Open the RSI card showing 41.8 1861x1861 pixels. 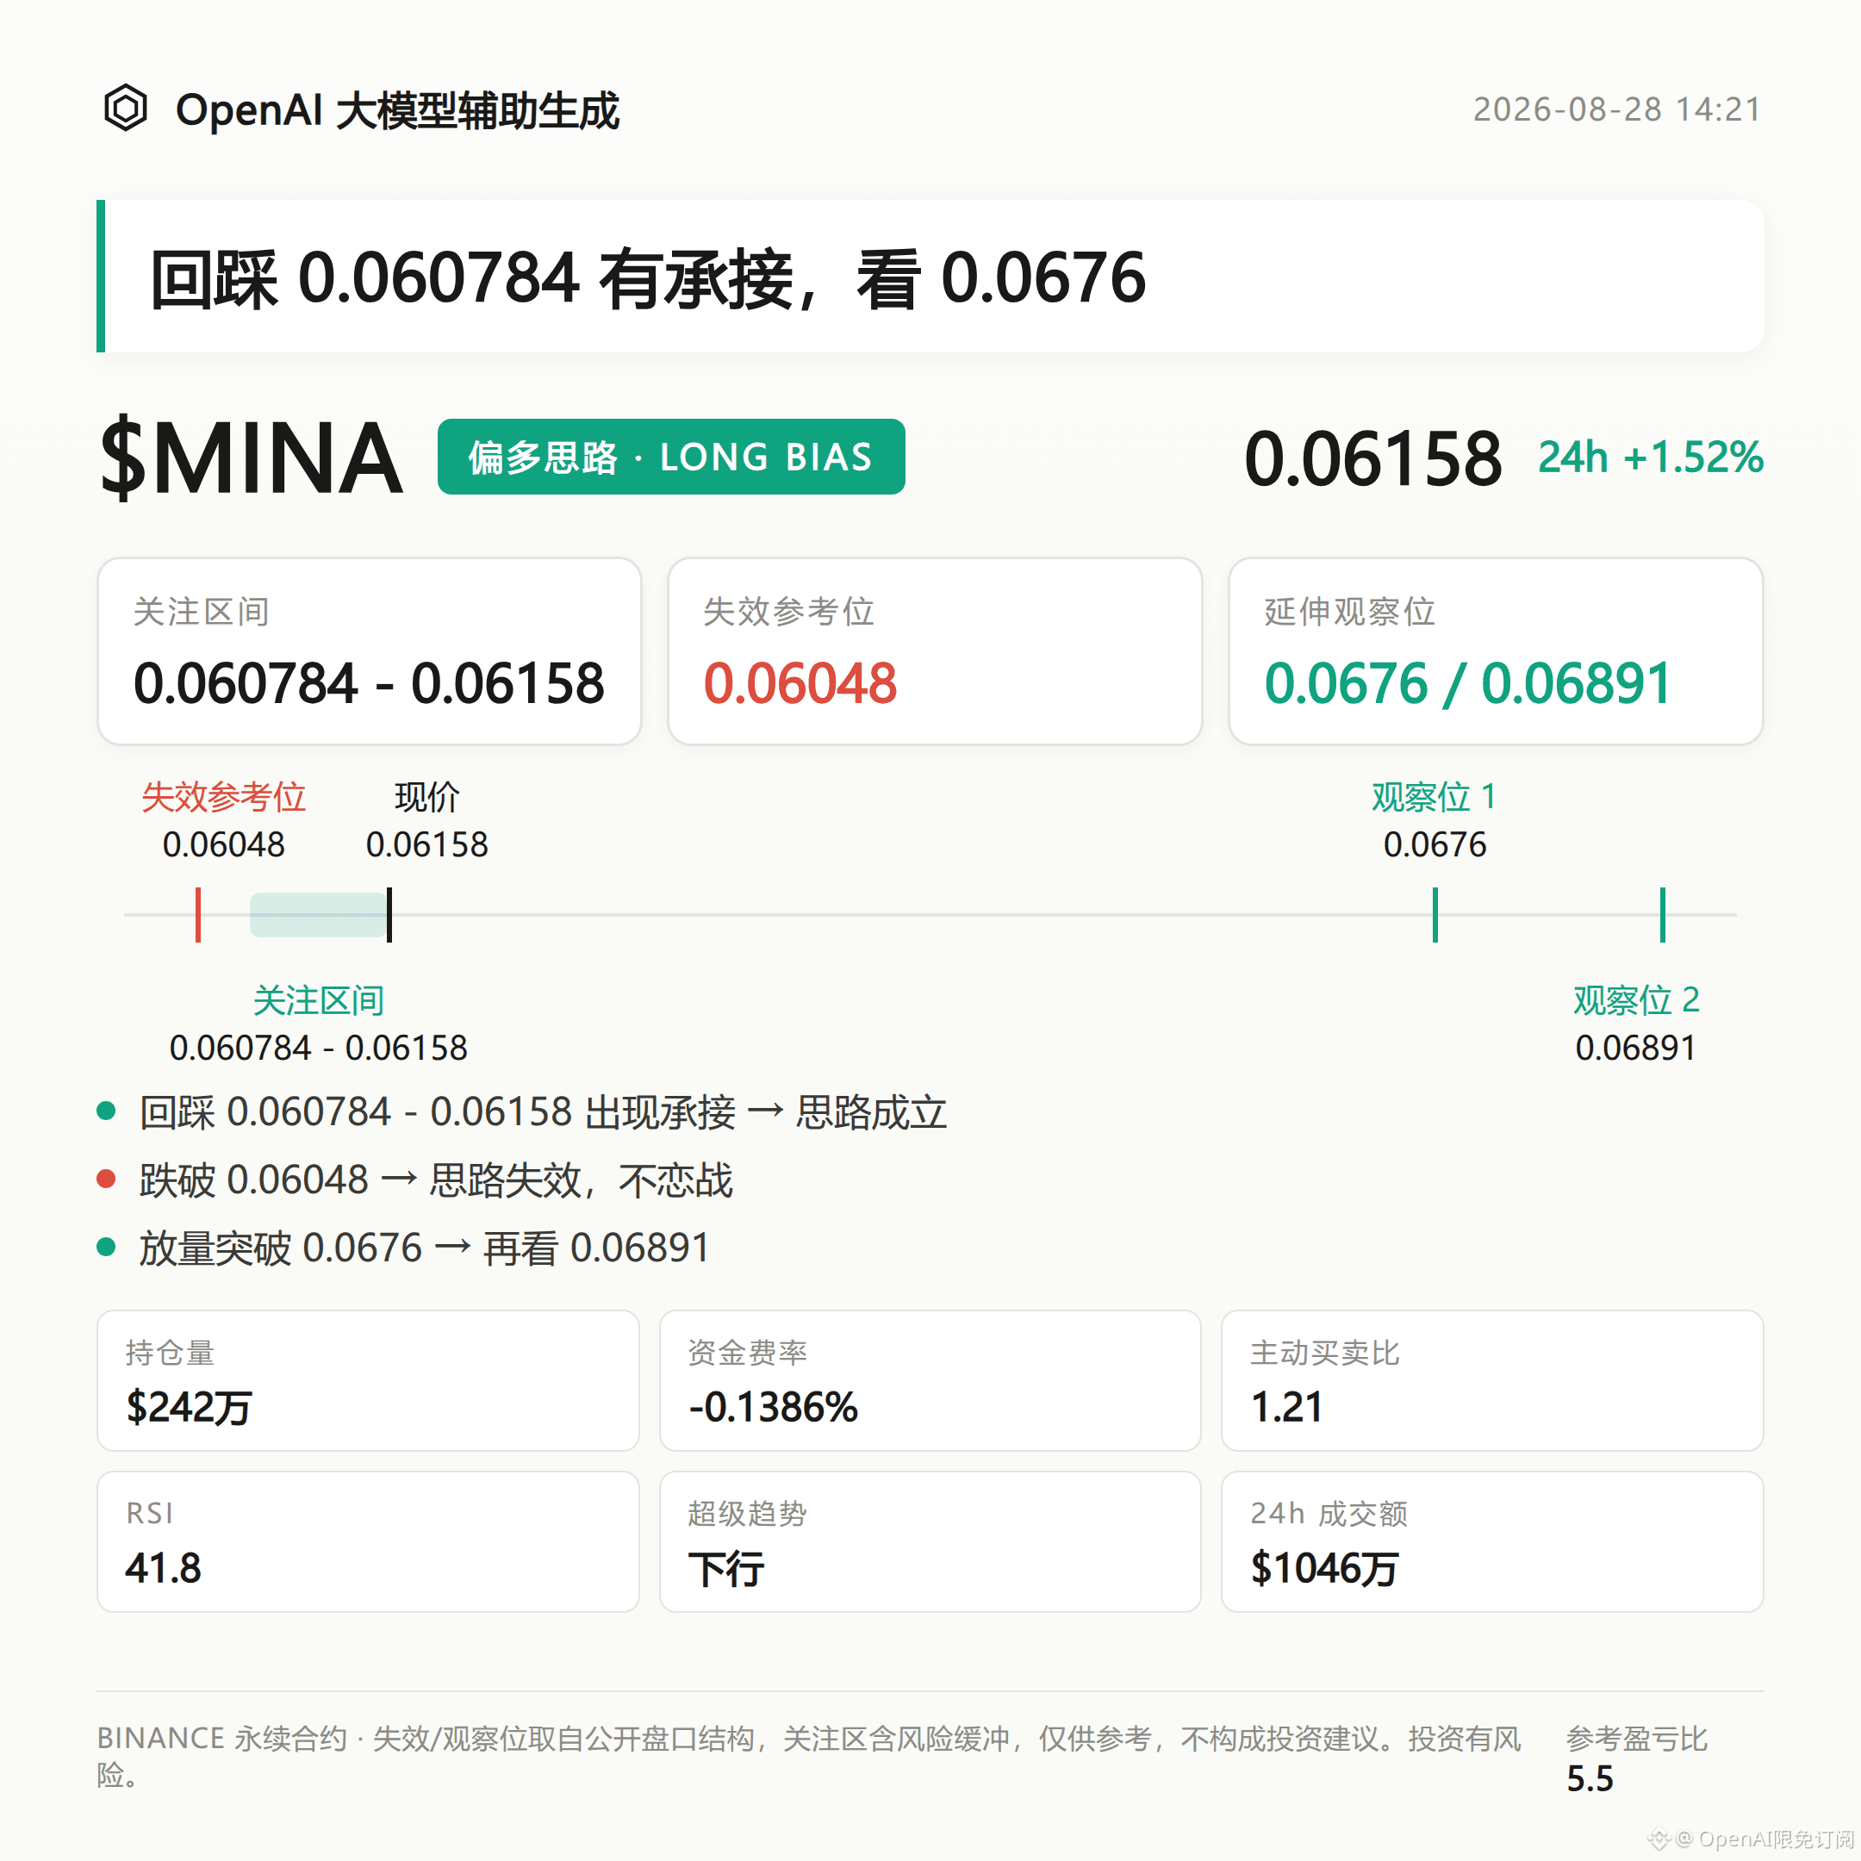click(368, 1541)
